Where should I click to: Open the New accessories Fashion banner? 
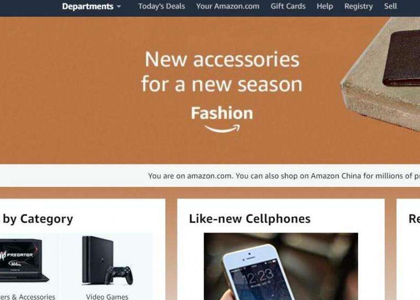pos(210,90)
